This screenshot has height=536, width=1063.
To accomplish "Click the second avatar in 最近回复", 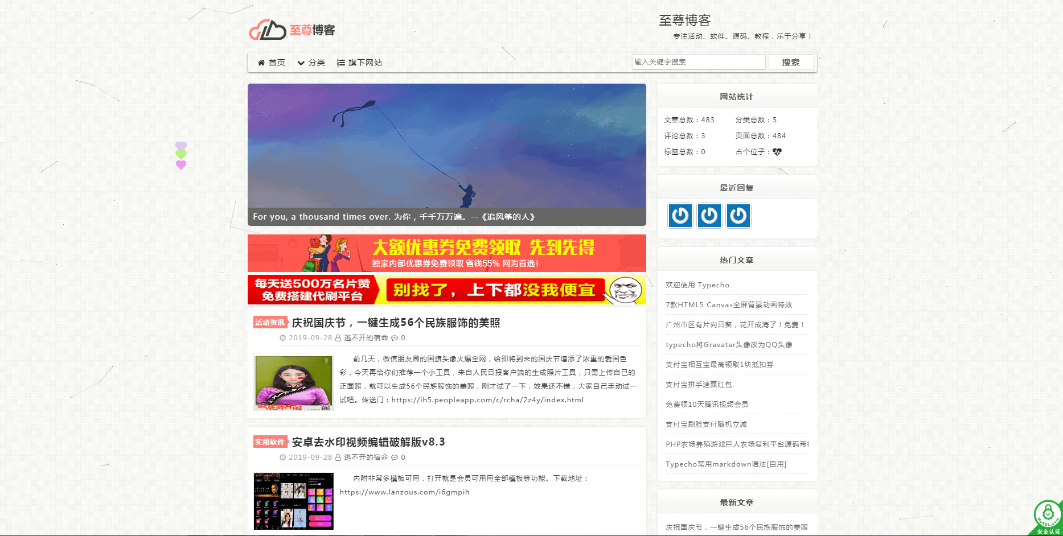I will 709,216.
